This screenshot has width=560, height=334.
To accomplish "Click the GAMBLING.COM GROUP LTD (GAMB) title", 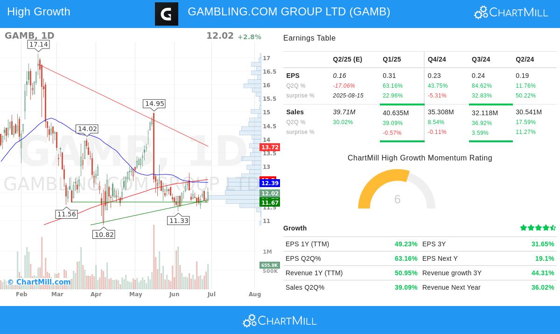I will [289, 12].
